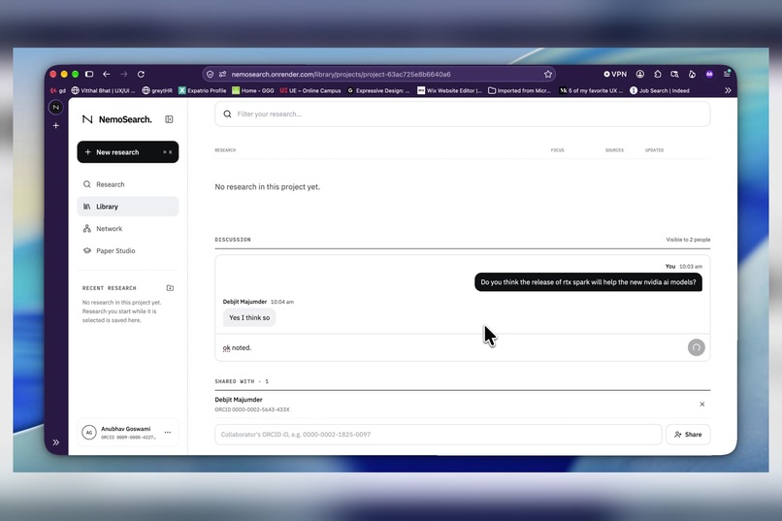The height and width of the screenshot is (521, 782).
Task: Click the browser back arrow
Action: 106,74
